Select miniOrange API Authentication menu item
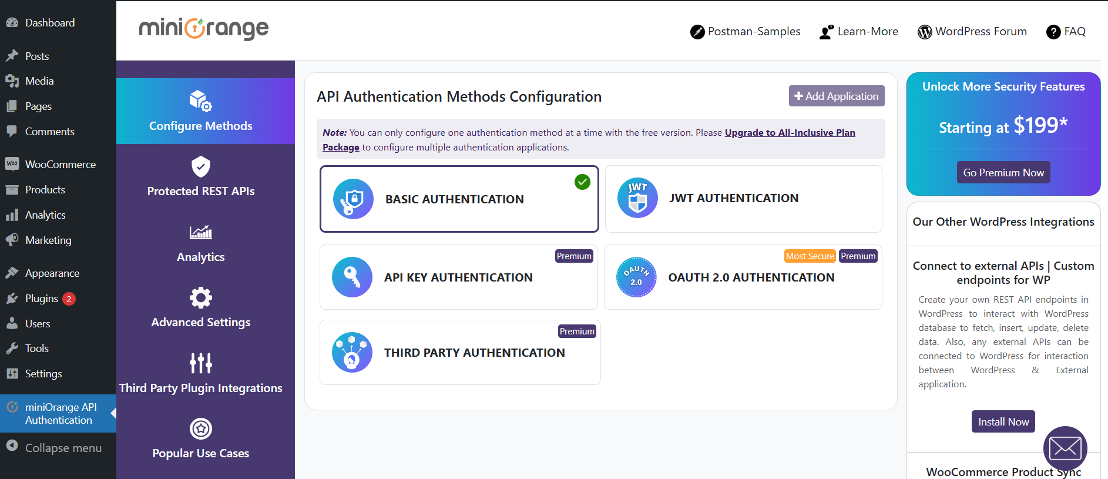1108x479 pixels. pos(58,413)
